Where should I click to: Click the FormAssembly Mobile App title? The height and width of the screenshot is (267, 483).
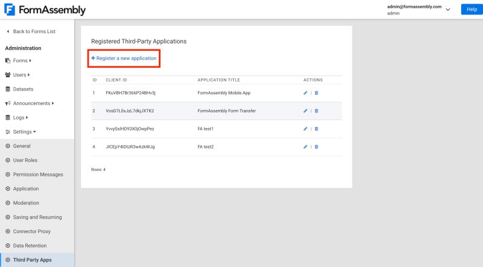[224, 93]
